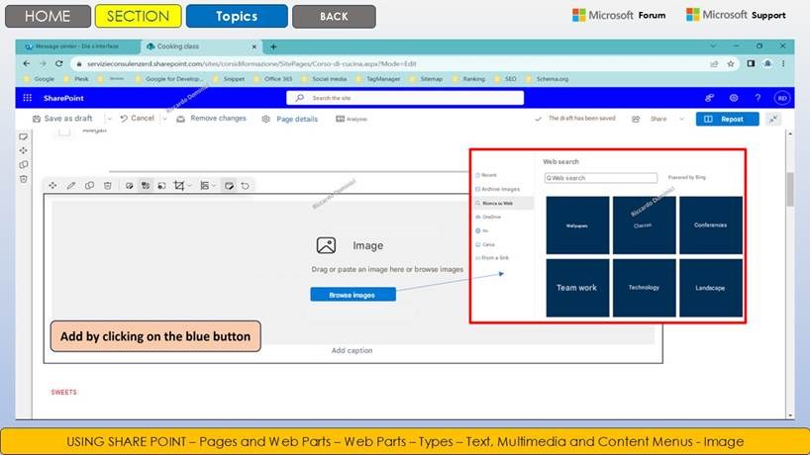Open Microsoft Forum link
Viewport: 810px width, 455px height.
[619, 16]
